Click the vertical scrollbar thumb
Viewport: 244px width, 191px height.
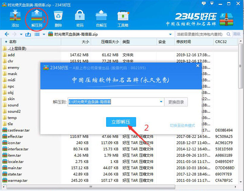click(x=240, y=66)
